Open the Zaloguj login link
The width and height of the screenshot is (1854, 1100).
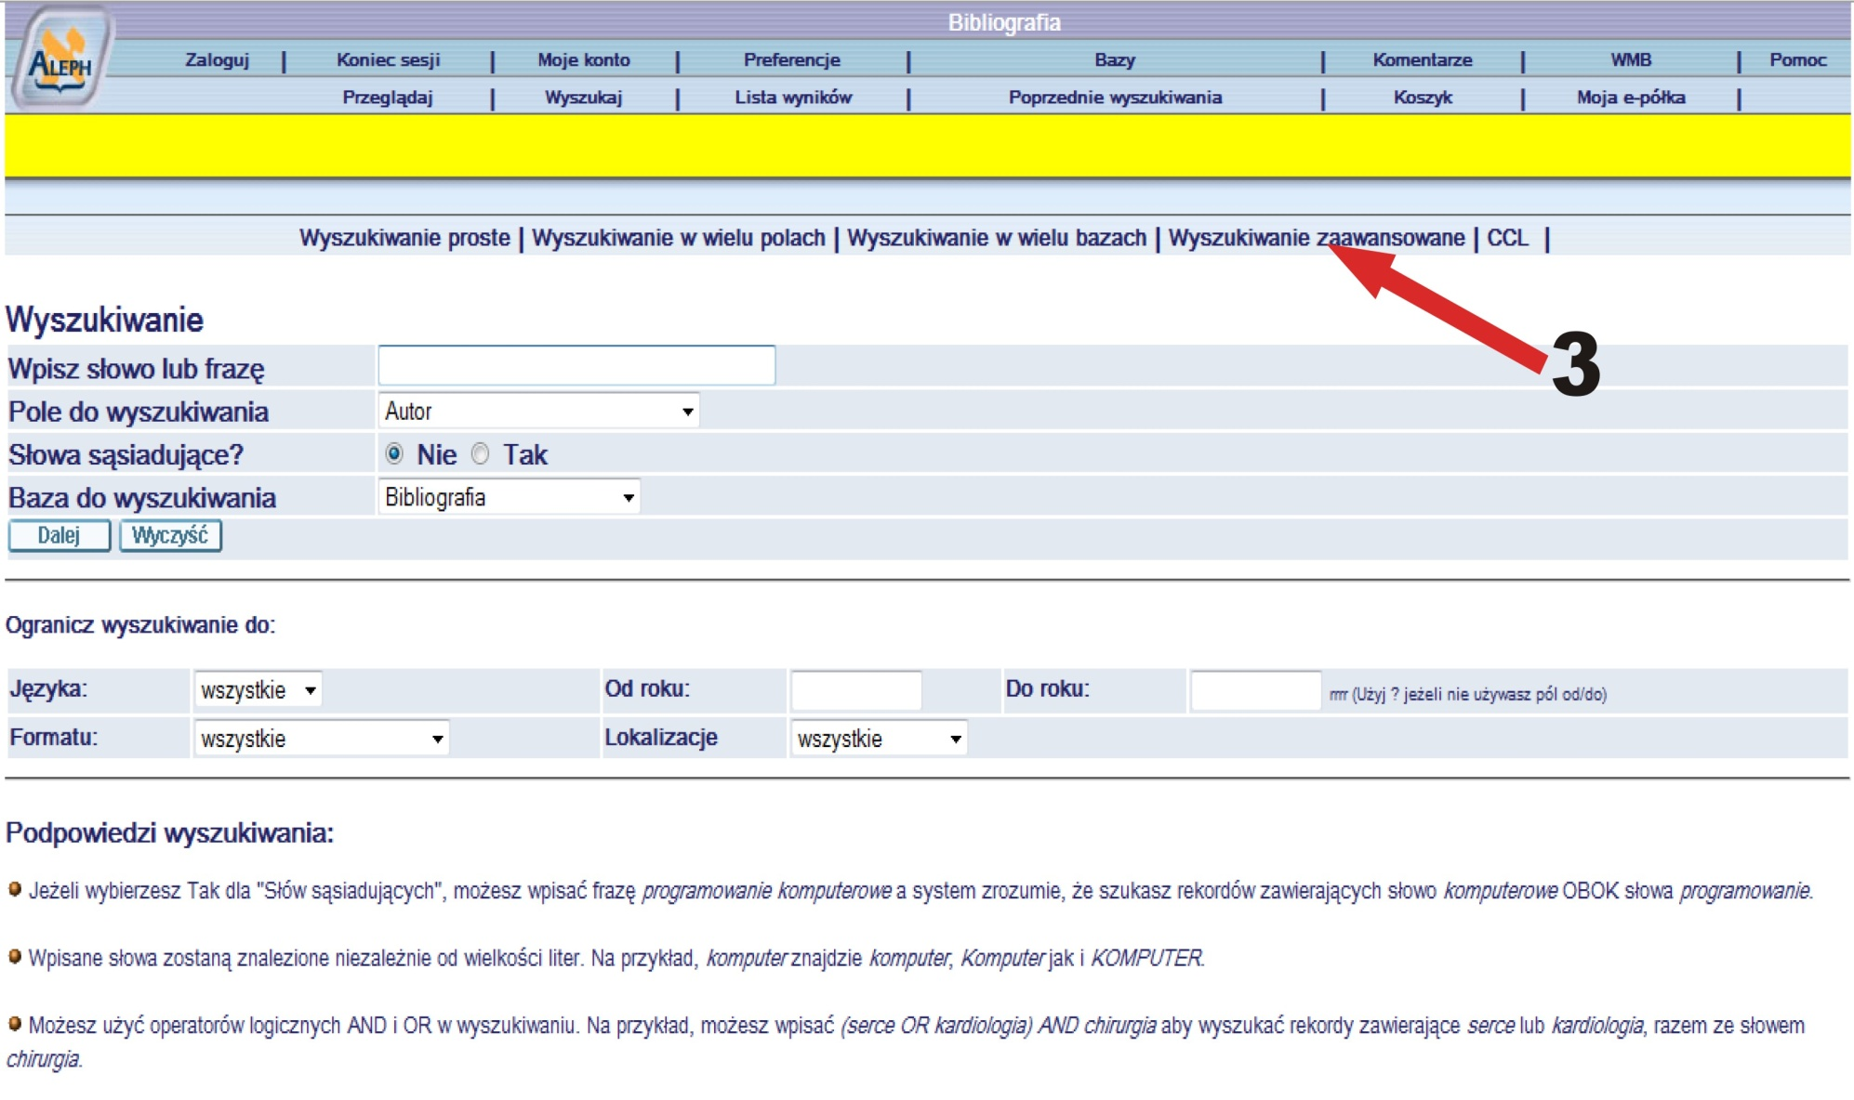pyautogui.click(x=217, y=60)
